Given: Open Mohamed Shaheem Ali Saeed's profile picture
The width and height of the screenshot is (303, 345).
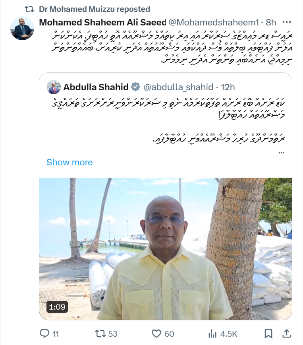Looking at the screenshot, I should click(x=22, y=28).
